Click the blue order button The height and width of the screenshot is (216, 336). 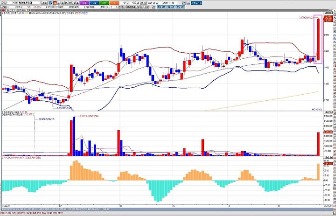(x=94, y=3)
